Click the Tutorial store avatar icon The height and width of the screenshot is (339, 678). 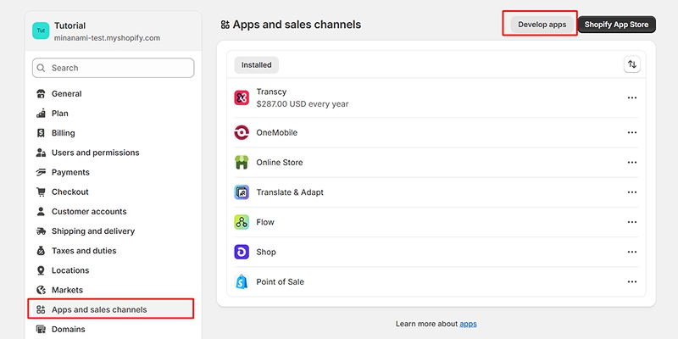tap(41, 31)
